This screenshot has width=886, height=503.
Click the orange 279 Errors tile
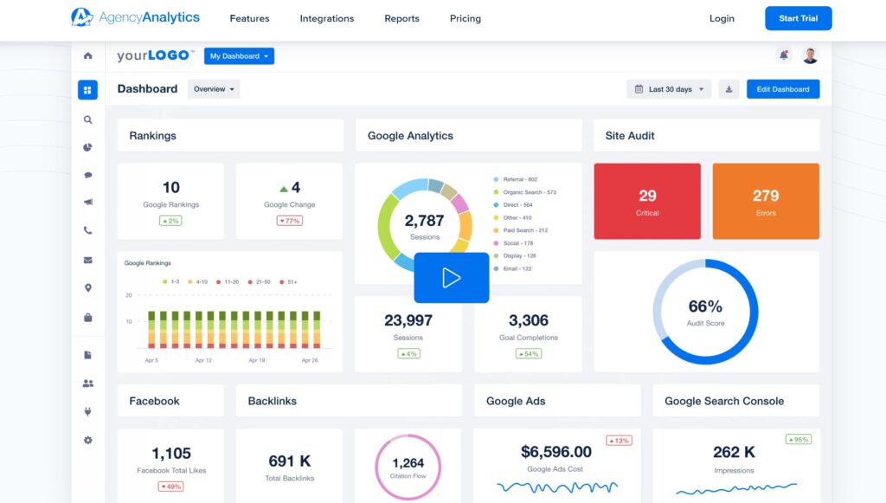[766, 201]
